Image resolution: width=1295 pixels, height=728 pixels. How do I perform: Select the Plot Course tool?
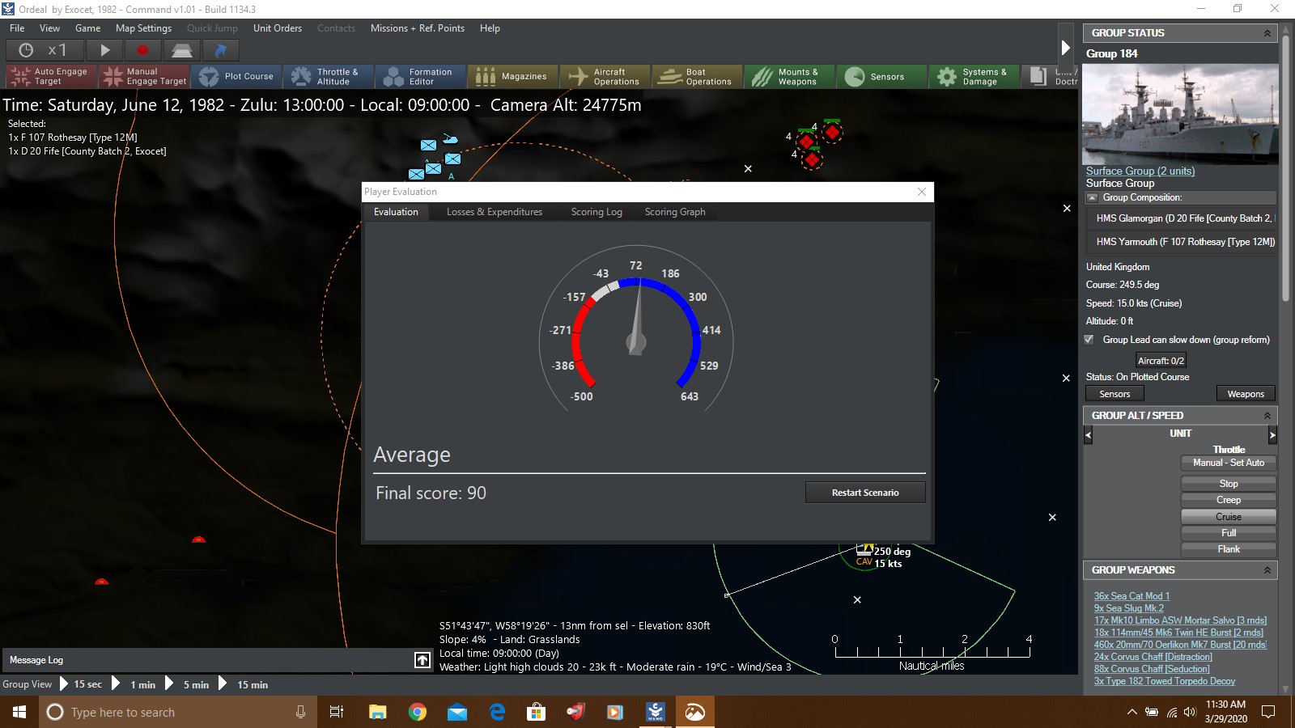(237, 76)
